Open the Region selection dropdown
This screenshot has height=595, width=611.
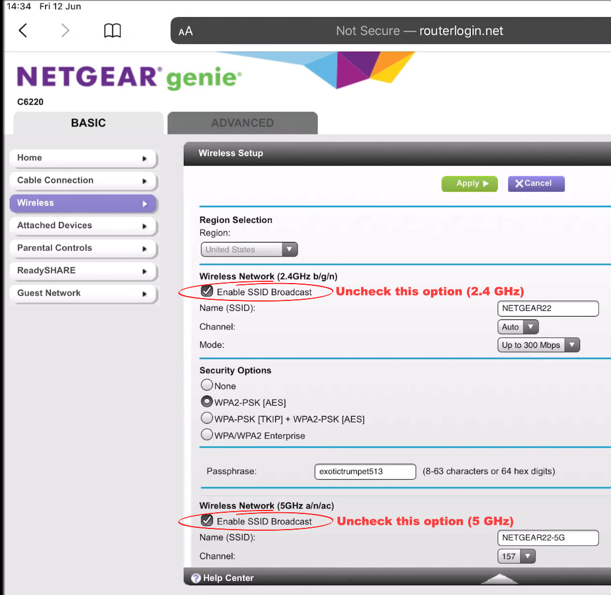(289, 249)
